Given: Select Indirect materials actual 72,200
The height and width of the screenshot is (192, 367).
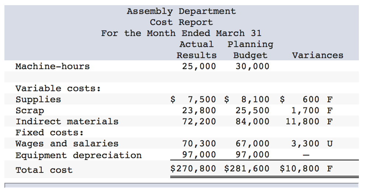Looking at the screenshot, I should point(199,121).
